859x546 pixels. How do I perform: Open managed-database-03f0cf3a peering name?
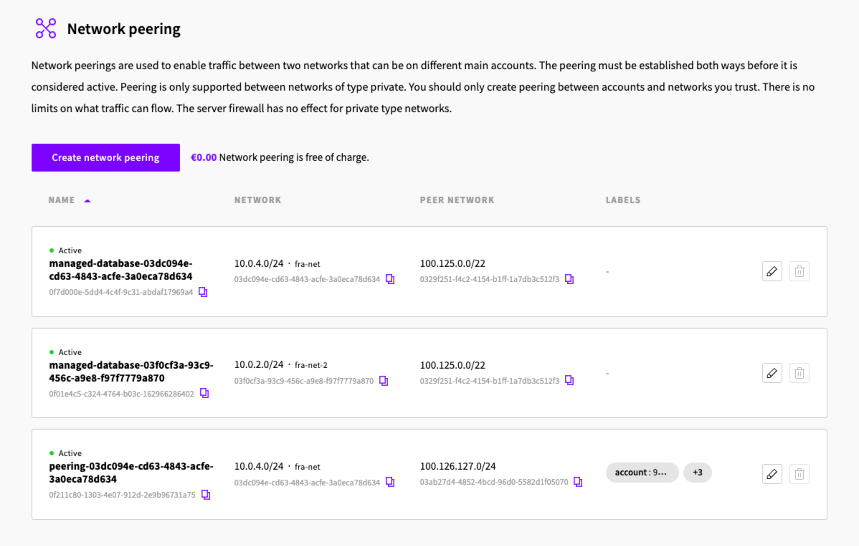[131, 372]
